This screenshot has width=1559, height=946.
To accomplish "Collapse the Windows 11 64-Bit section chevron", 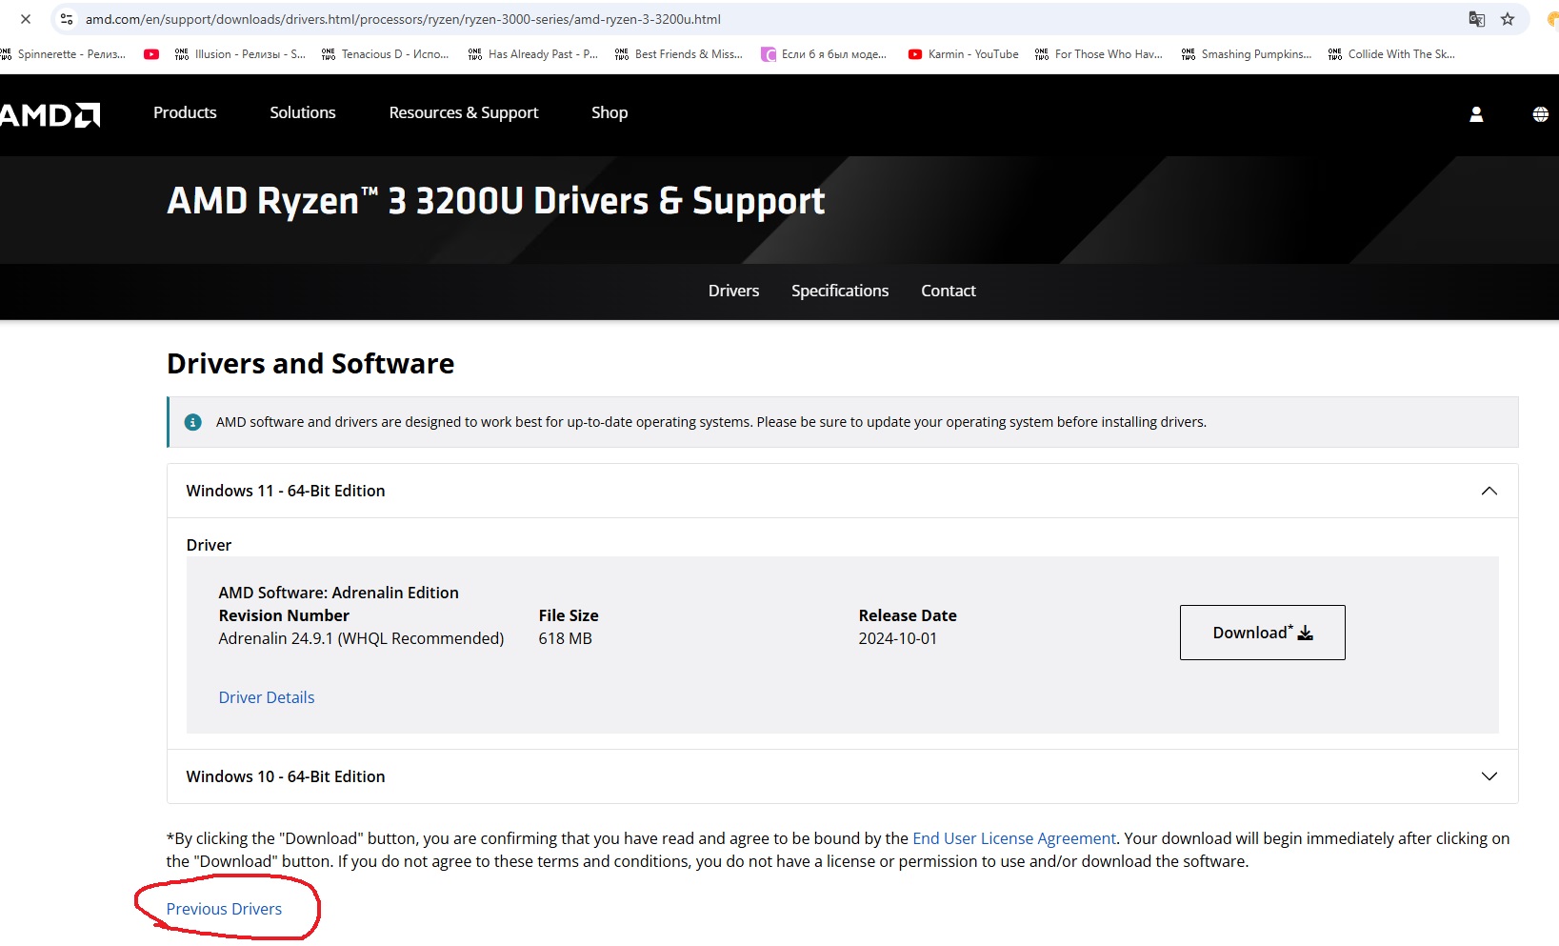I will pos(1489,491).
